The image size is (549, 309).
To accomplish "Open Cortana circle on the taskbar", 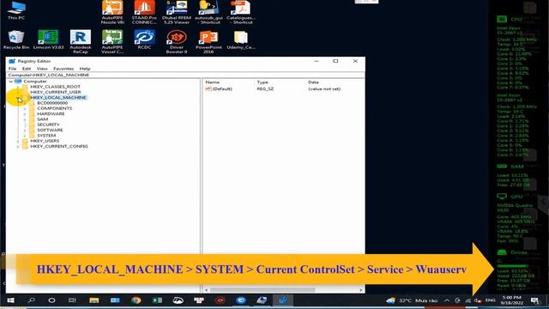I will (51, 300).
